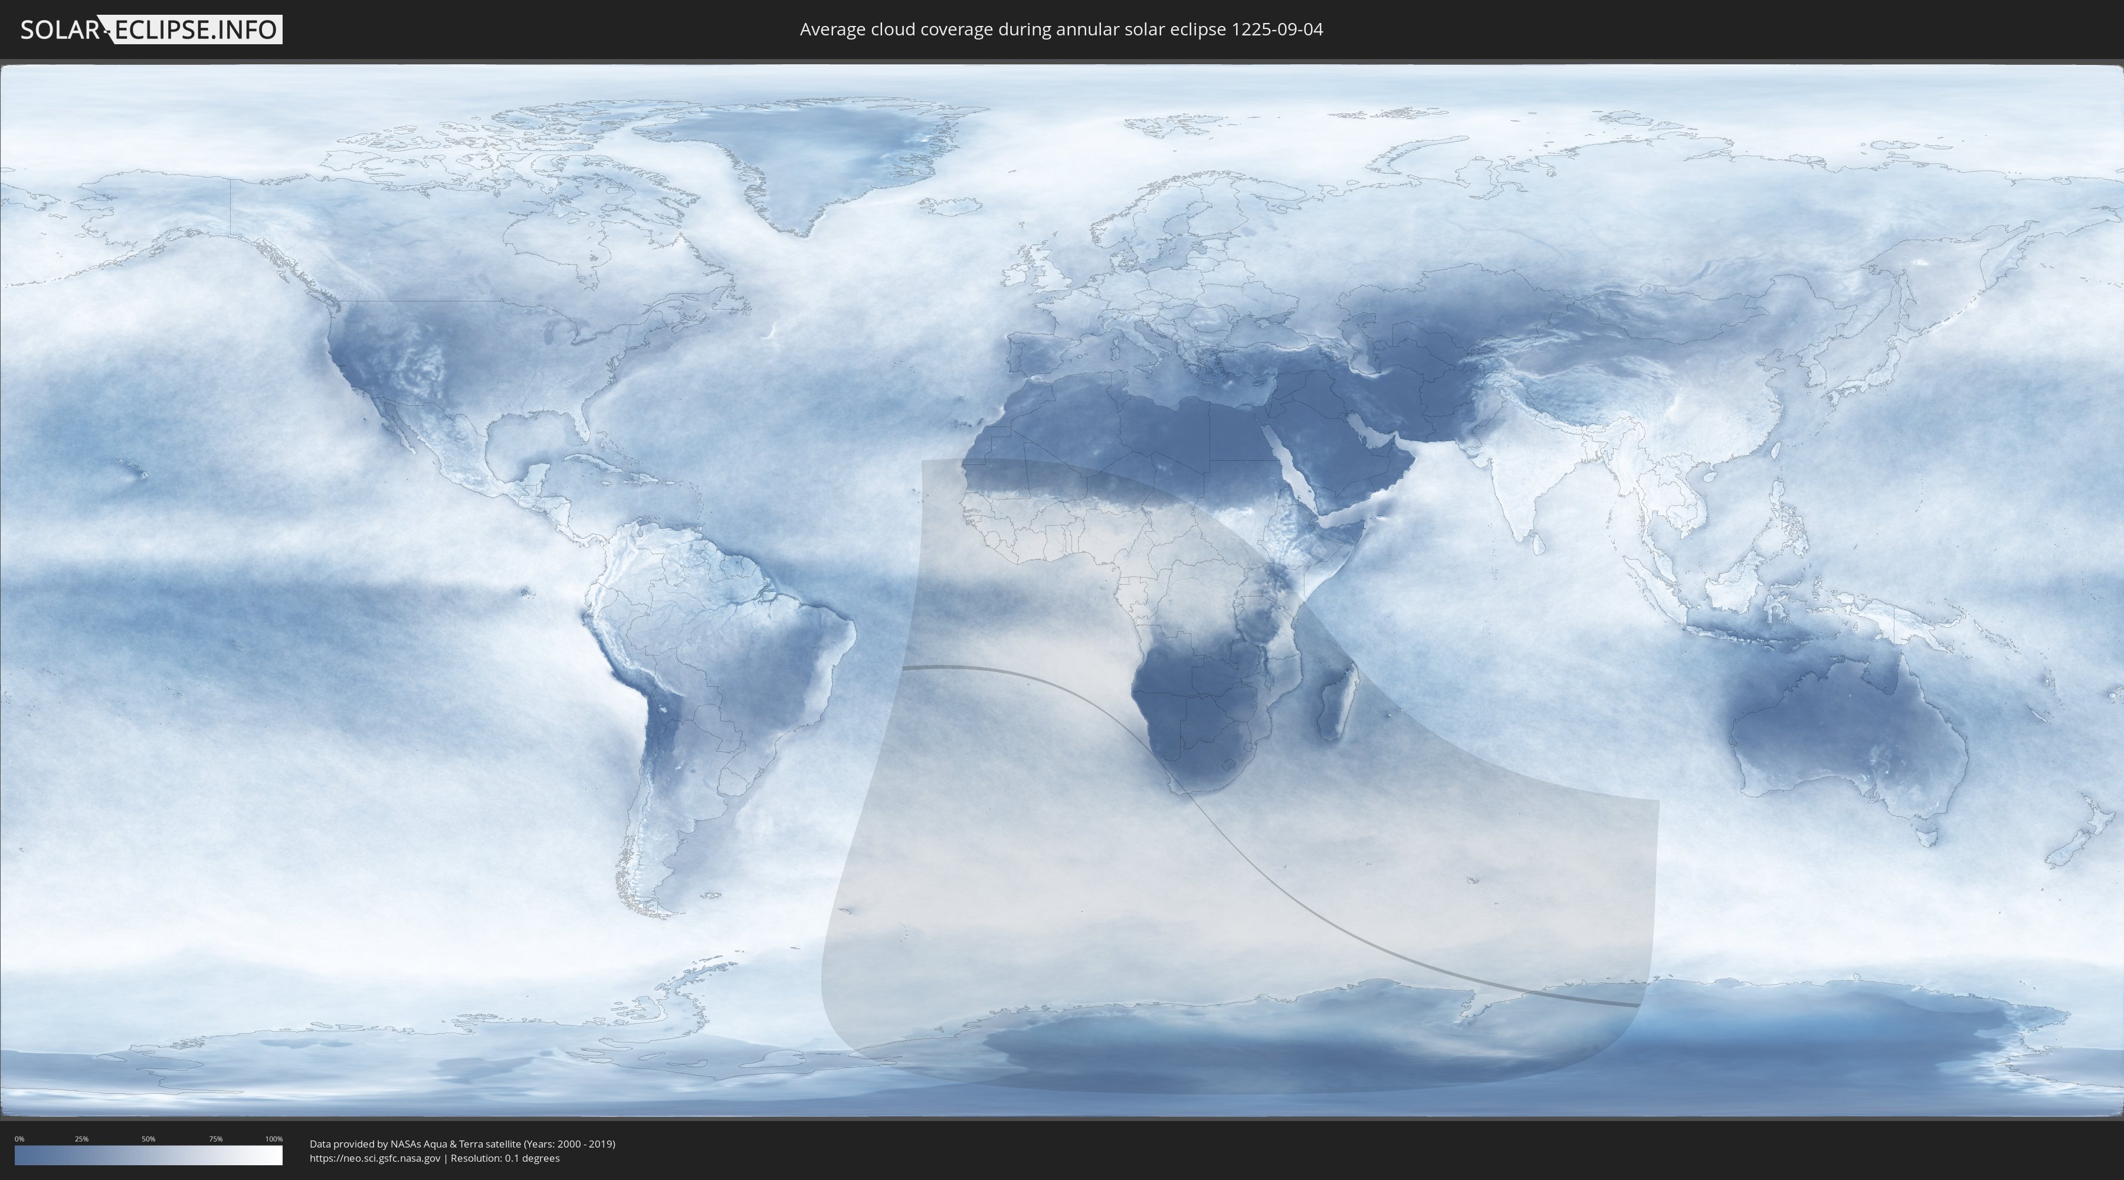This screenshot has width=2124, height=1180.
Task: Click the 75% legend label
Action: coord(215,1139)
